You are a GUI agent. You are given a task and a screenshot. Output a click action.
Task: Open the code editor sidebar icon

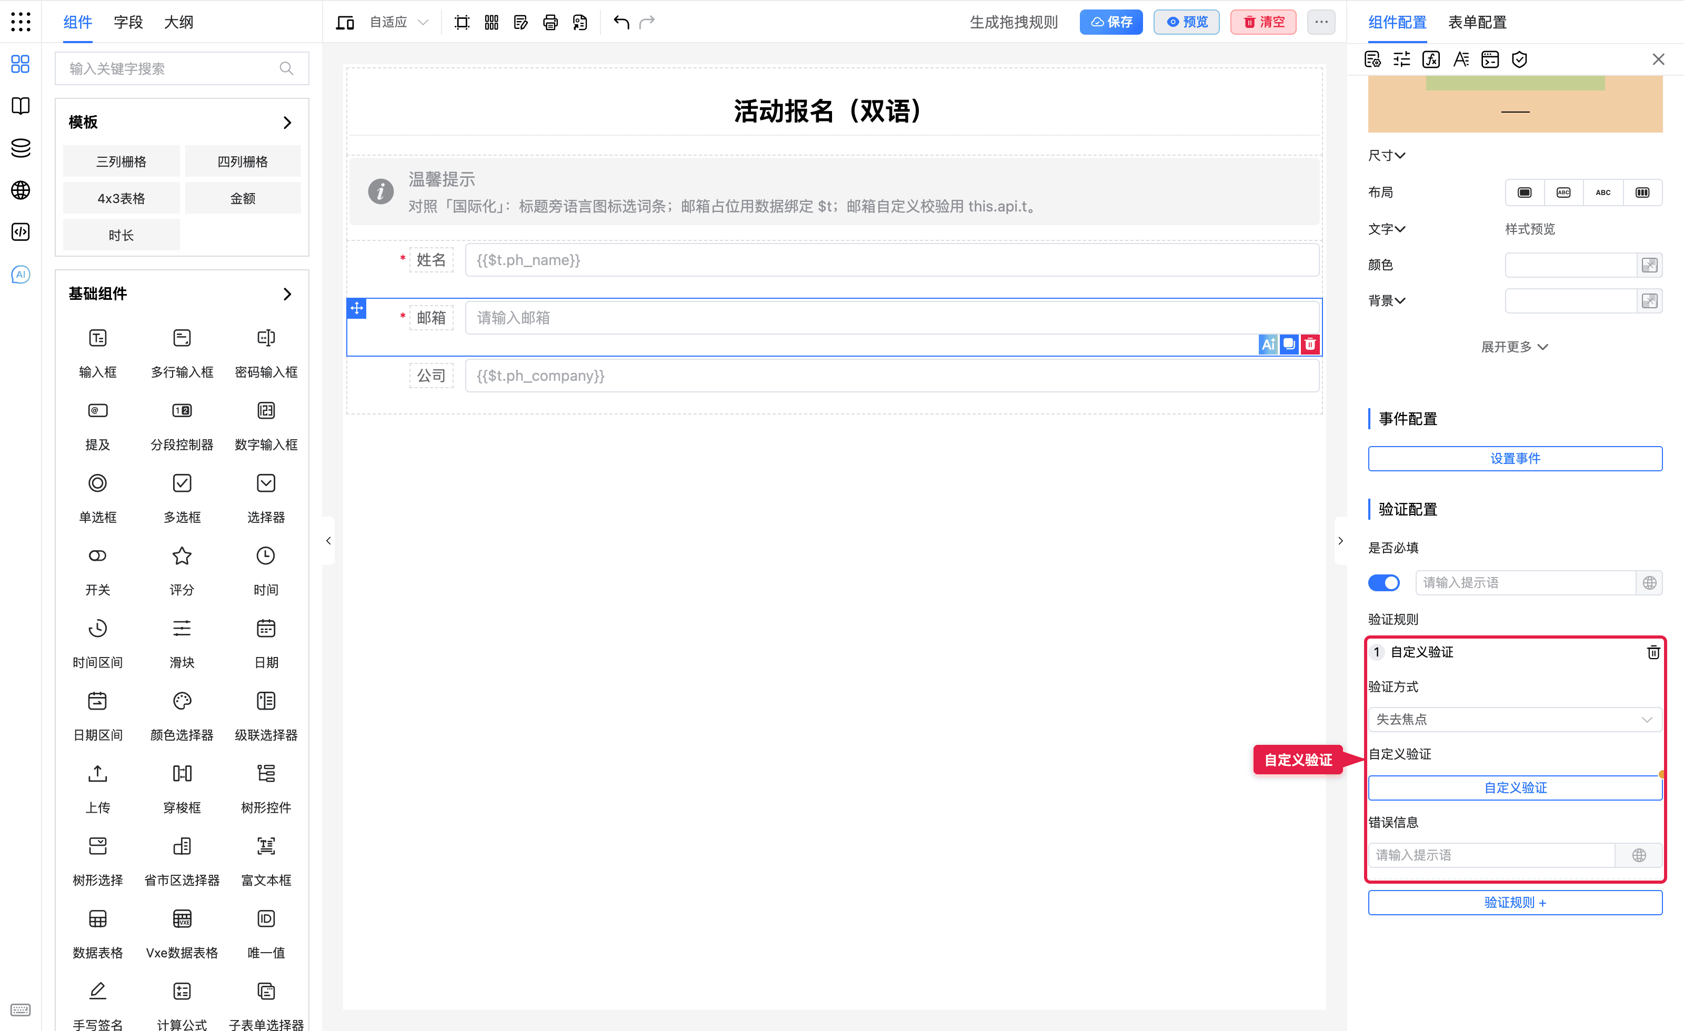[21, 231]
